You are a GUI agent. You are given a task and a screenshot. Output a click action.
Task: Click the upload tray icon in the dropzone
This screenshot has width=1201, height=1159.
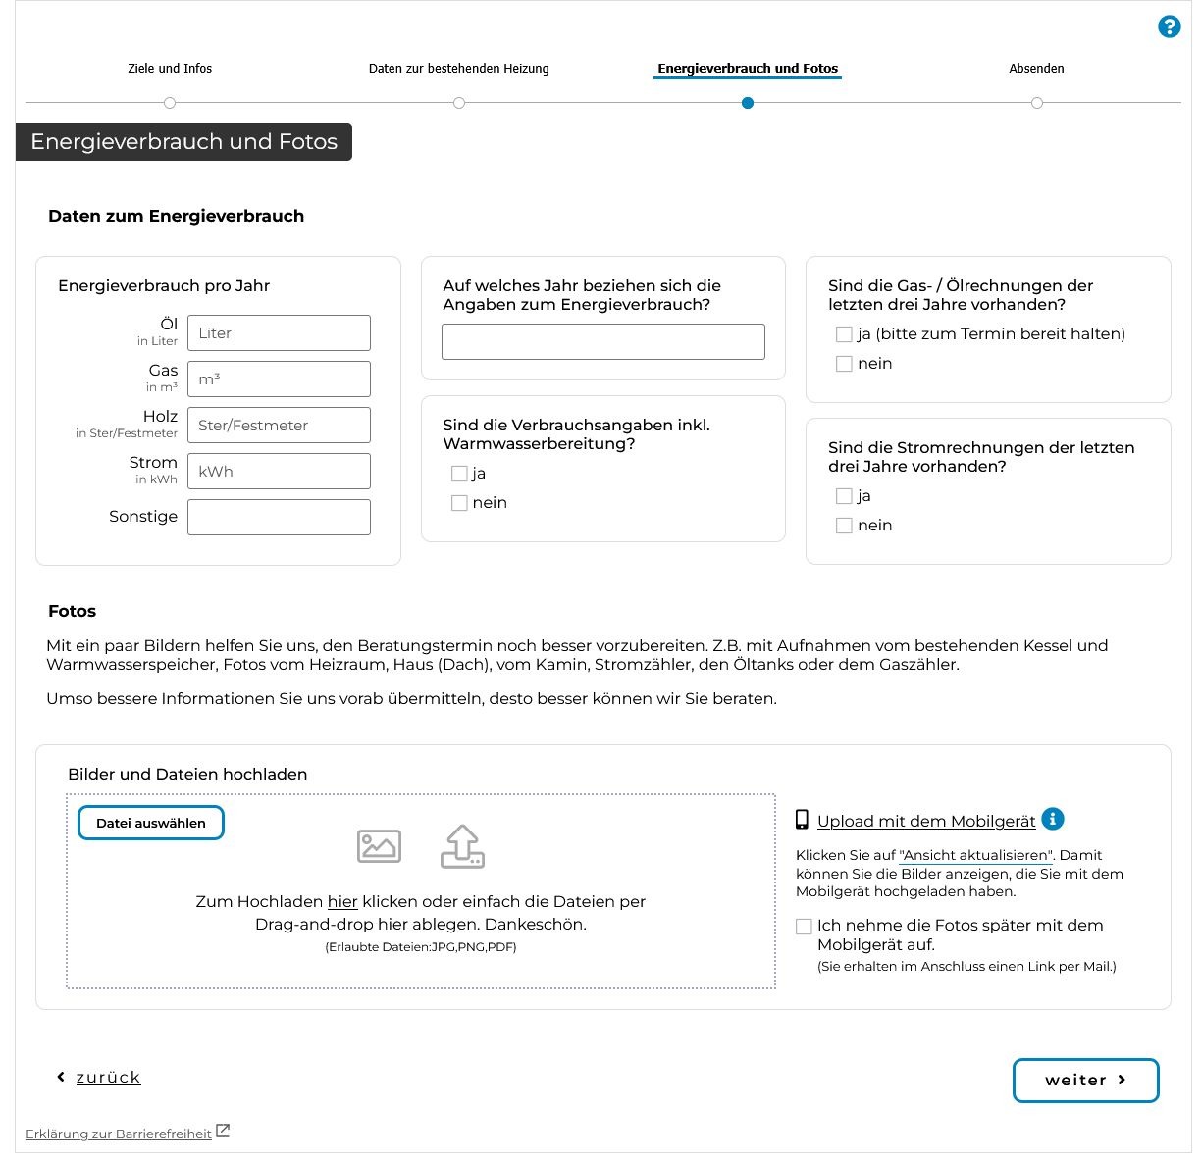click(462, 845)
